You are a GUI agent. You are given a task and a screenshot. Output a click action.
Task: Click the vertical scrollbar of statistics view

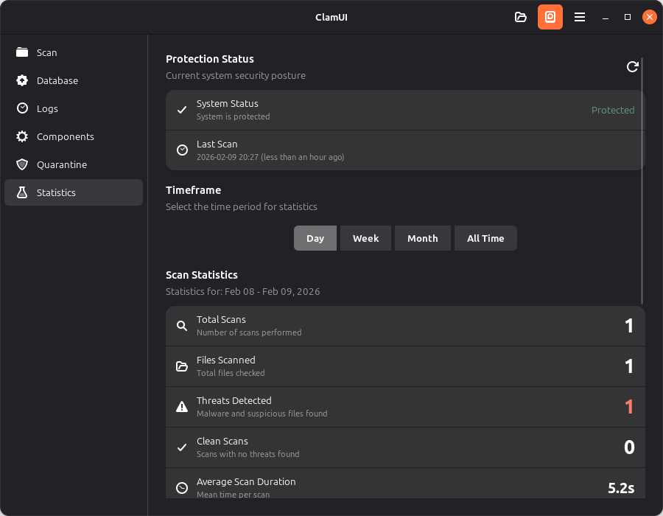pos(642,181)
